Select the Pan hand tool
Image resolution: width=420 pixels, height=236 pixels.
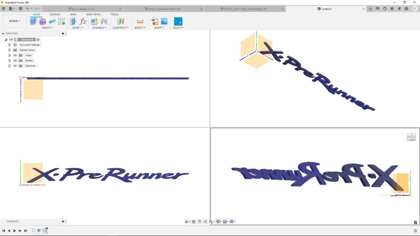199,222
